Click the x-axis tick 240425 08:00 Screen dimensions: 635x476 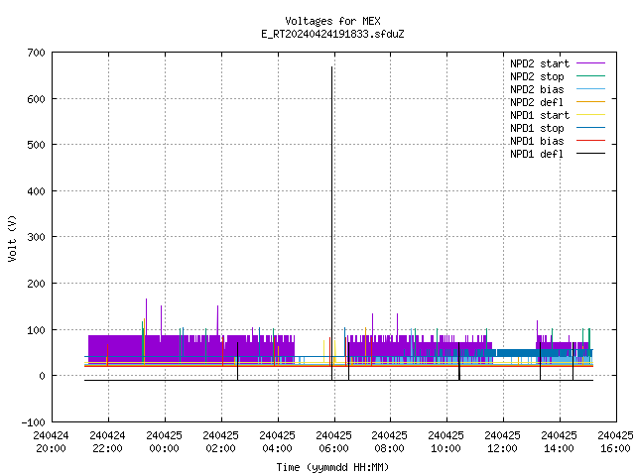389,442
